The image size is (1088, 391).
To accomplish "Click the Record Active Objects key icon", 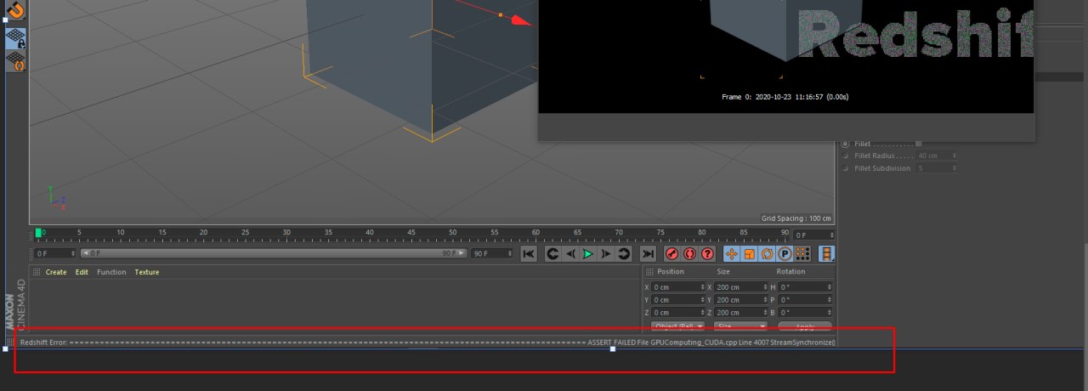I will (671, 253).
